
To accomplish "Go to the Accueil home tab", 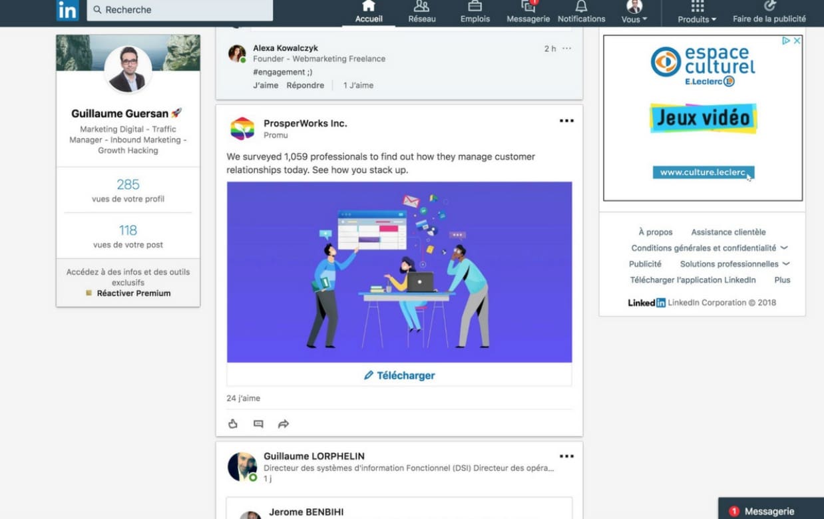I will coord(369,11).
